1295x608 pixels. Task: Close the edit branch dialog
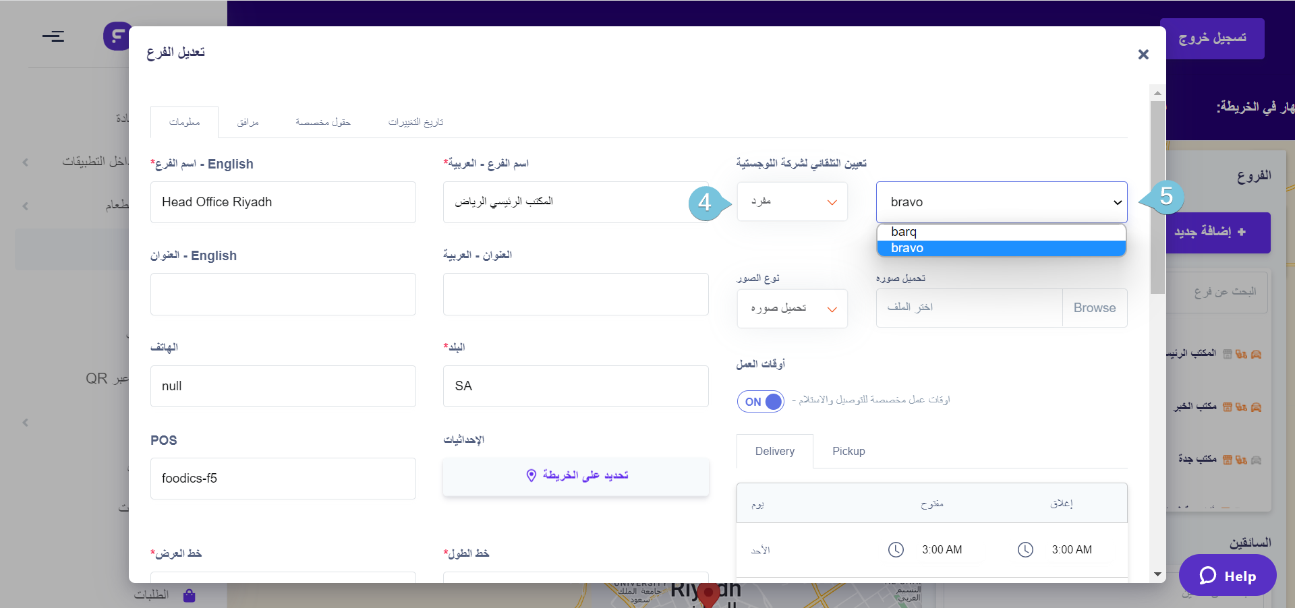[x=1143, y=55]
